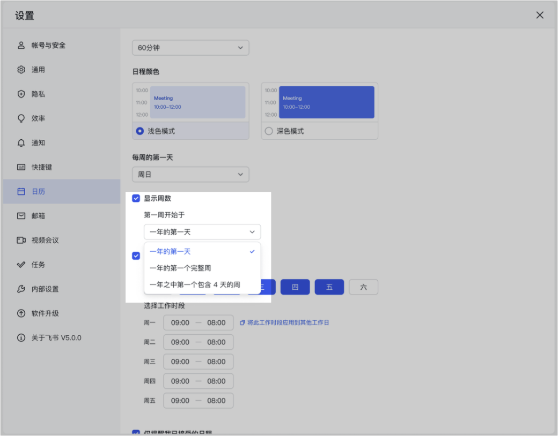
Task: Click the 通知 bell icon
Action: click(x=21, y=143)
